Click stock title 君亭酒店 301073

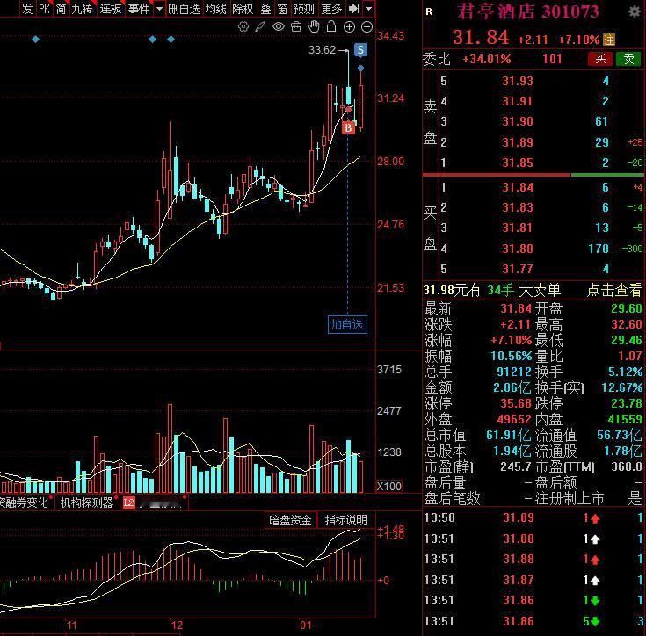click(528, 11)
